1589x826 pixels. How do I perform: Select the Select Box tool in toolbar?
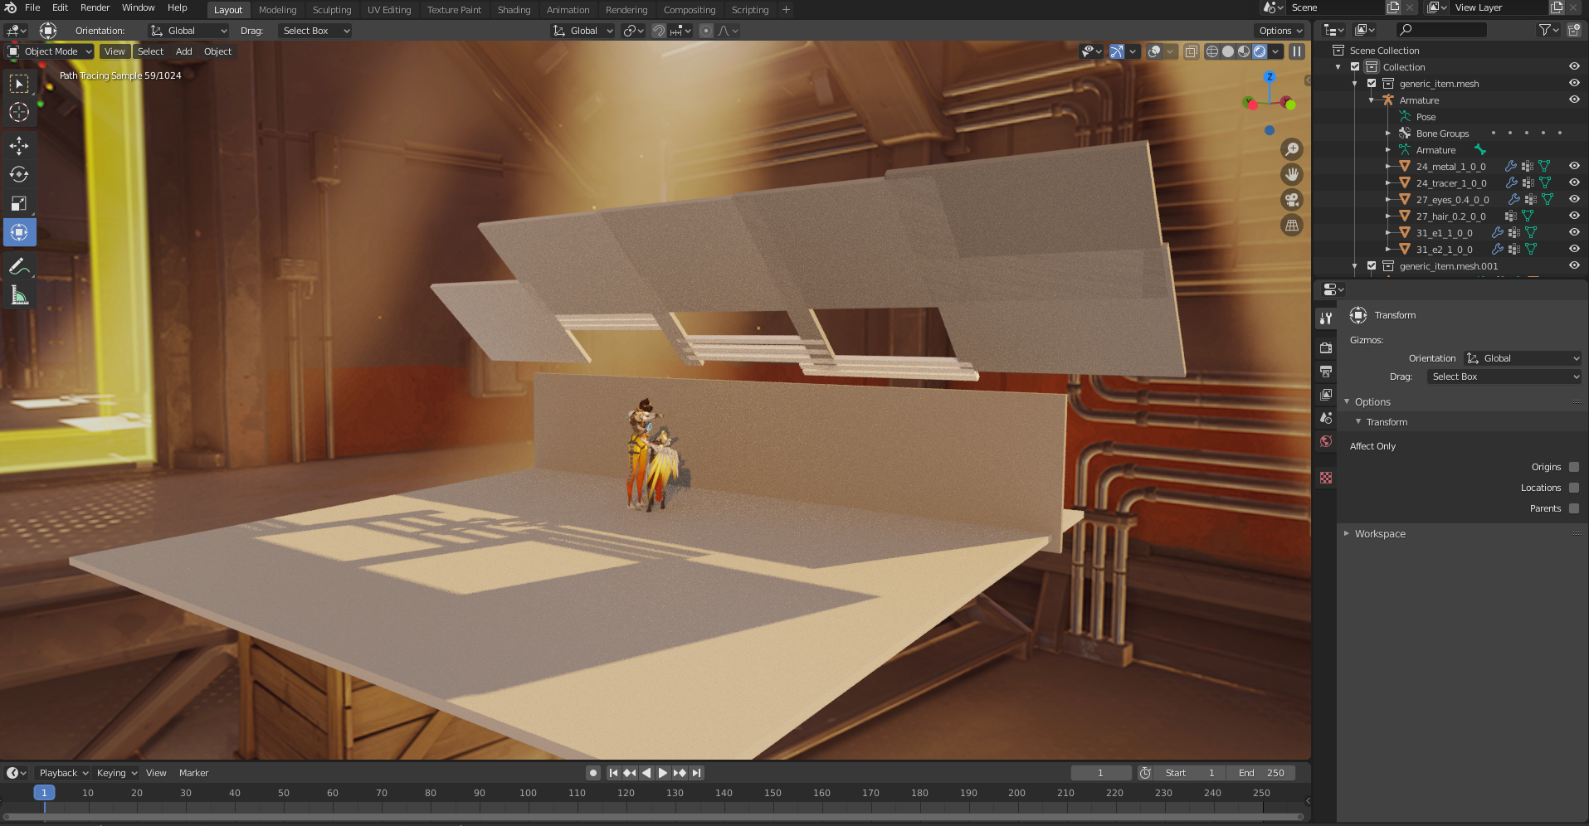pyautogui.click(x=19, y=84)
